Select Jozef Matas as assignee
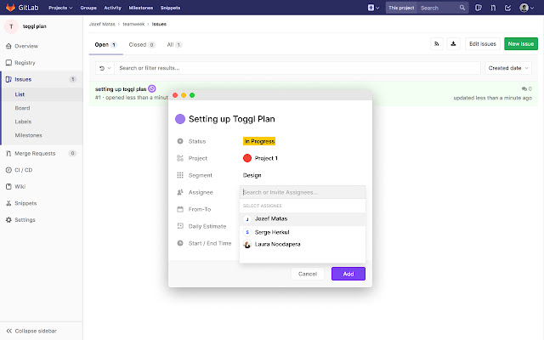544x340 pixels. 303,219
